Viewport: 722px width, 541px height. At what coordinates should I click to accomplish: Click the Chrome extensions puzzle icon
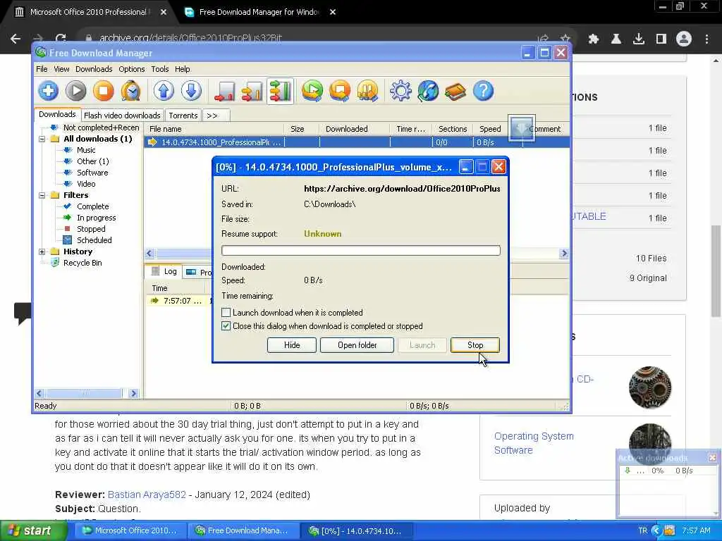[x=594, y=39]
